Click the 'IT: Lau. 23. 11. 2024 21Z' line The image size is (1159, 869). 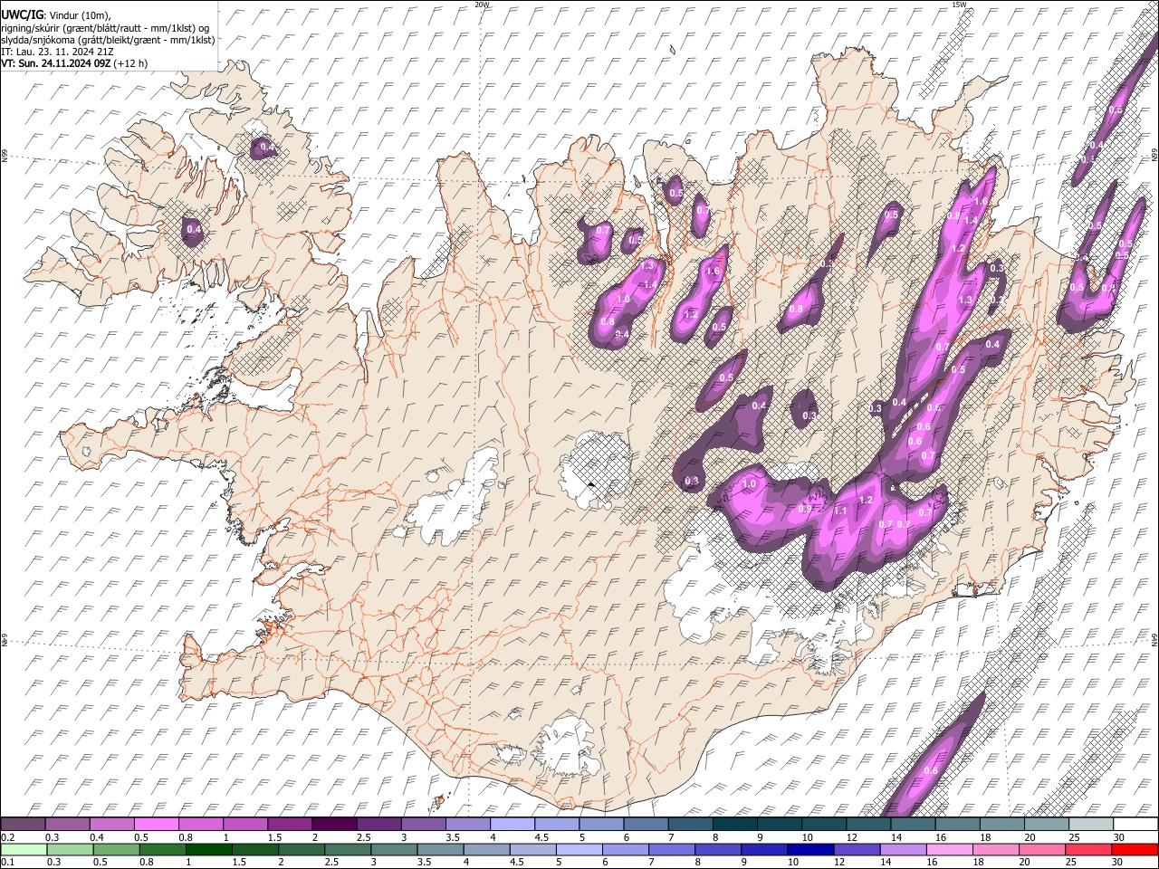point(58,52)
